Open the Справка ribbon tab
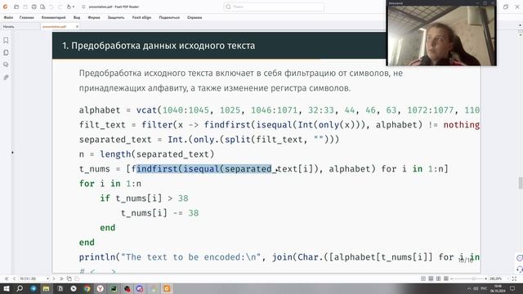The width and height of the screenshot is (523, 294). pos(194,17)
